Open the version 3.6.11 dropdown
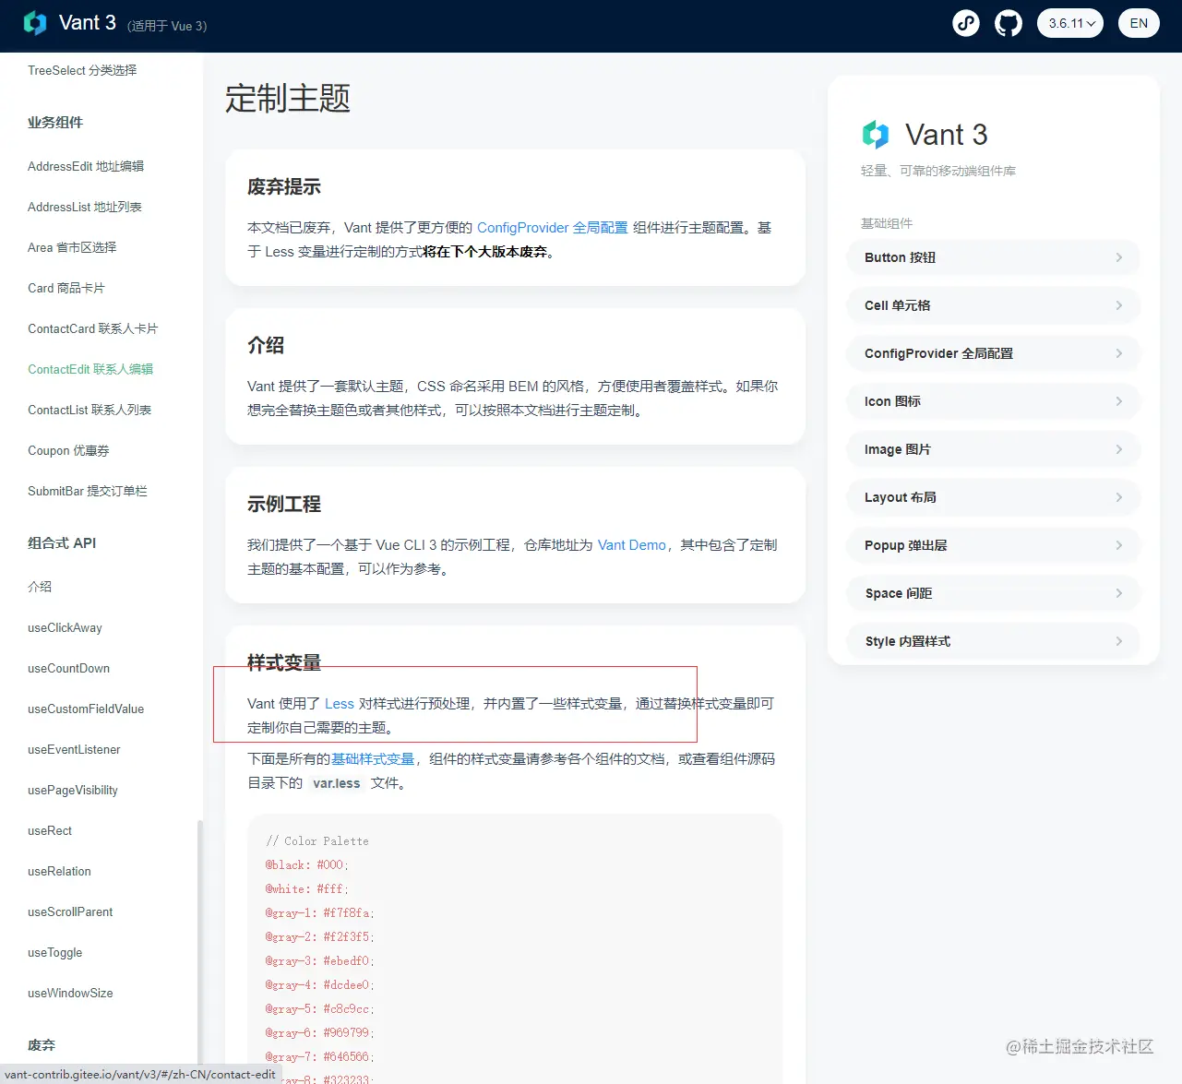1182x1084 pixels. (x=1070, y=23)
